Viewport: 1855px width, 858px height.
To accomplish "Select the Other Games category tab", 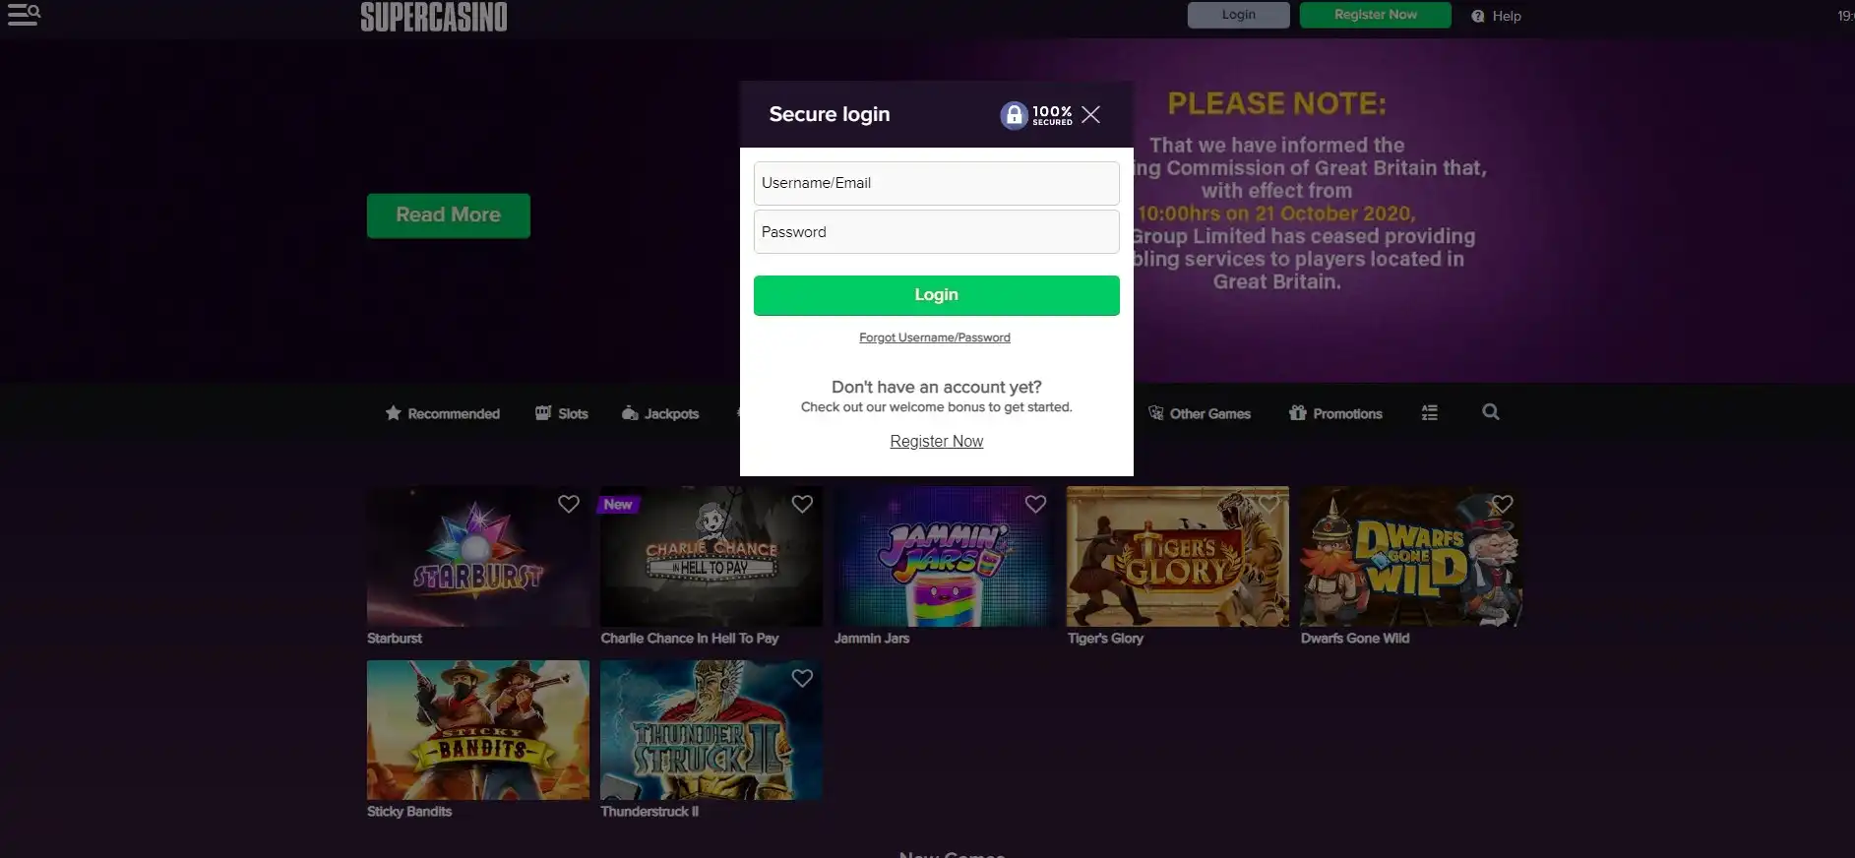I will [1200, 413].
